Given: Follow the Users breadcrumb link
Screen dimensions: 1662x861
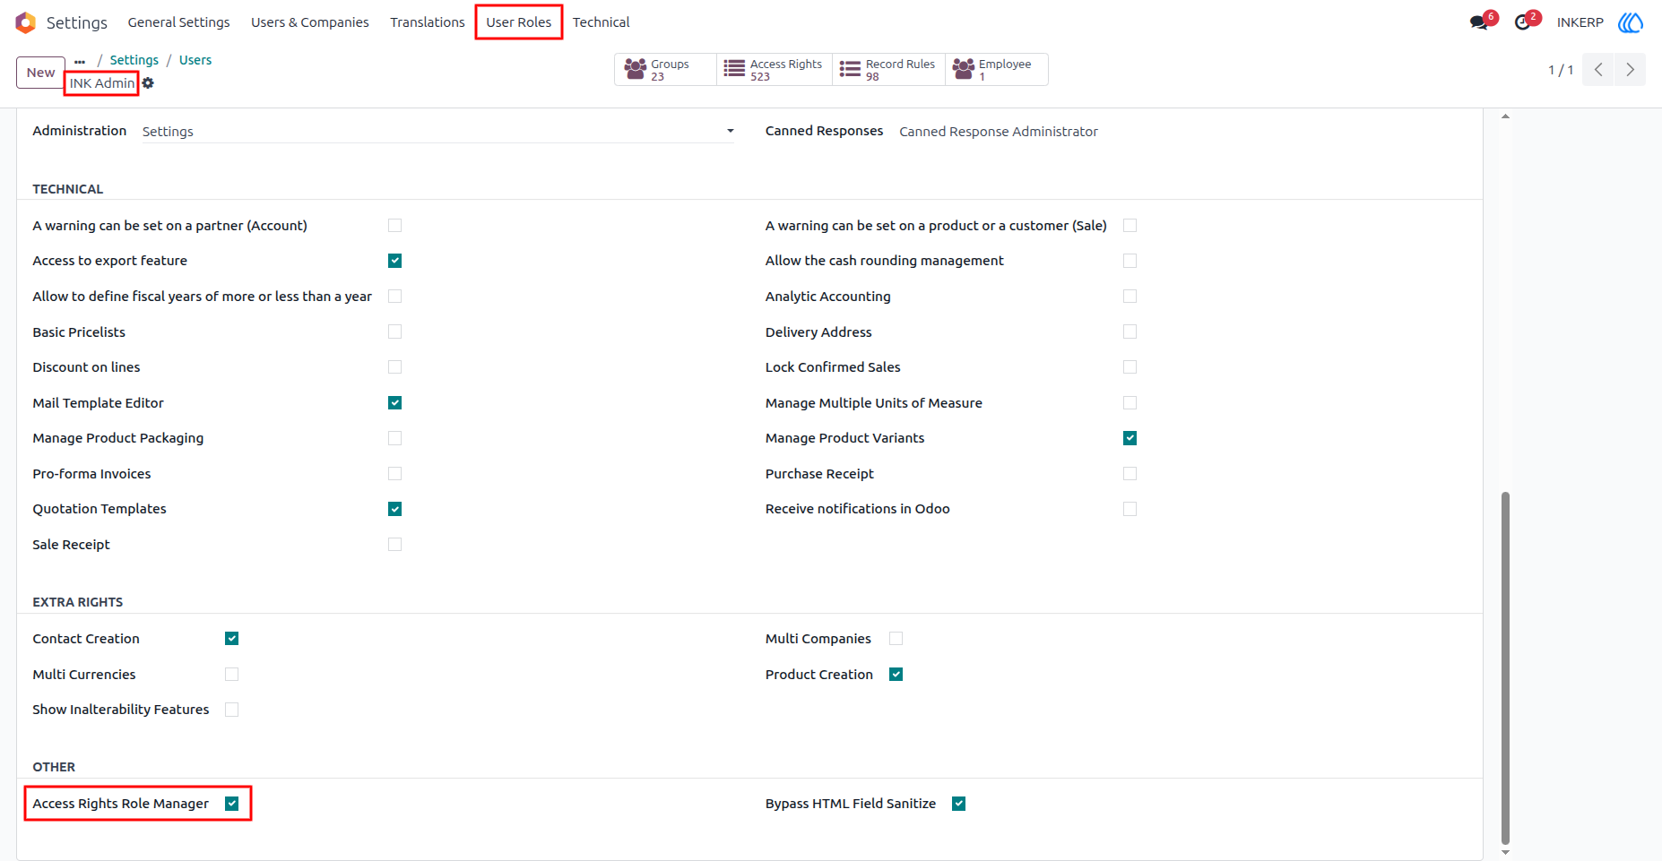Looking at the screenshot, I should [195, 60].
